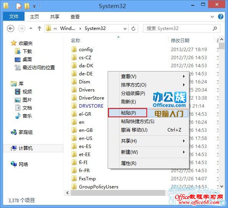Image resolution: width=228 pixels, height=208 pixels.
Task: Select the et-EE folder name
Action: [85, 155]
